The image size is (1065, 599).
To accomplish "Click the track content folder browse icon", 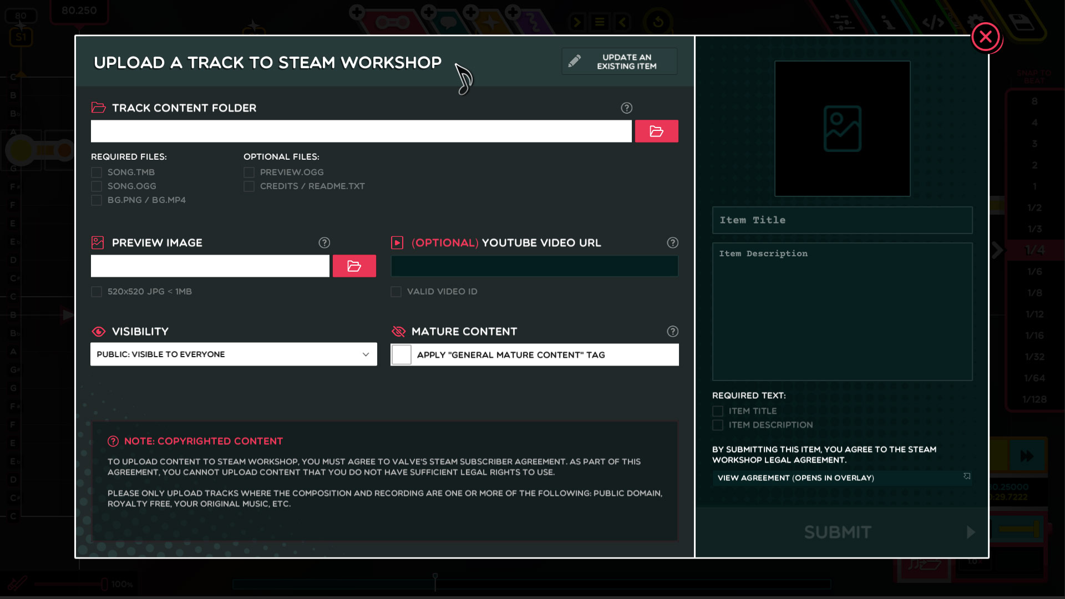I will click(656, 131).
